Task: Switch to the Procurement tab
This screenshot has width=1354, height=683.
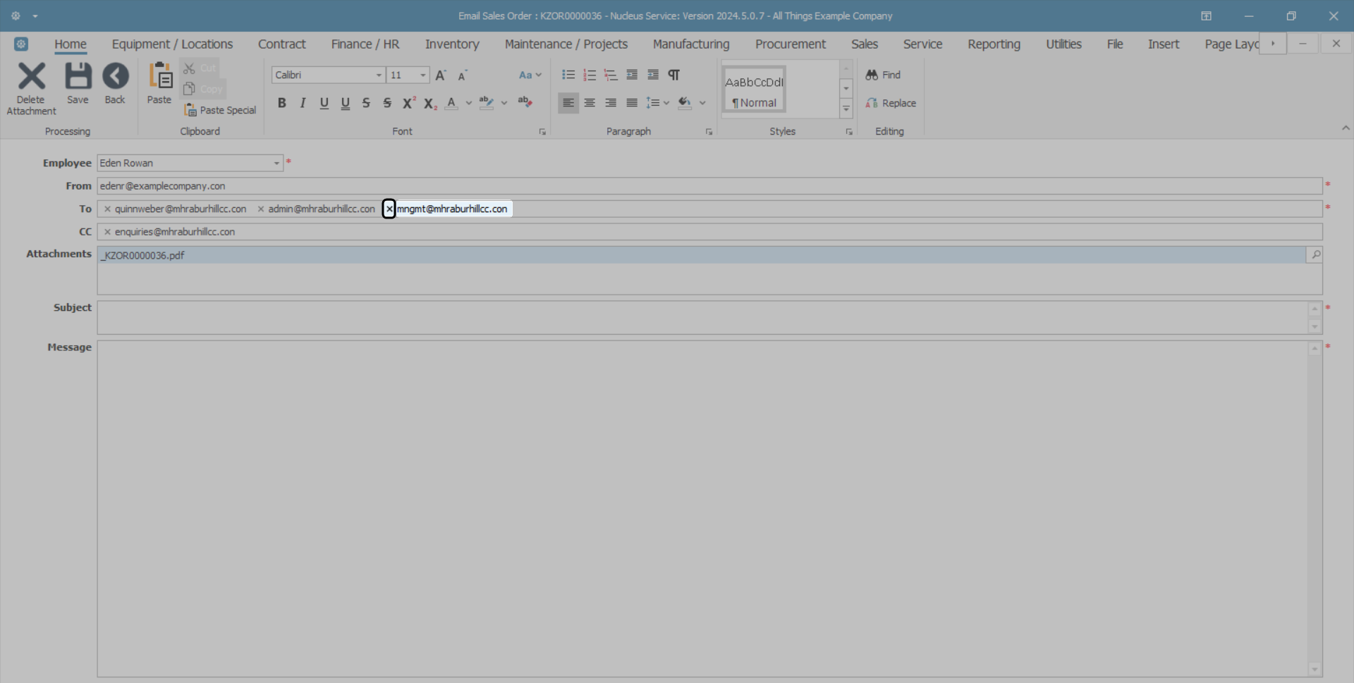Action: [790, 44]
